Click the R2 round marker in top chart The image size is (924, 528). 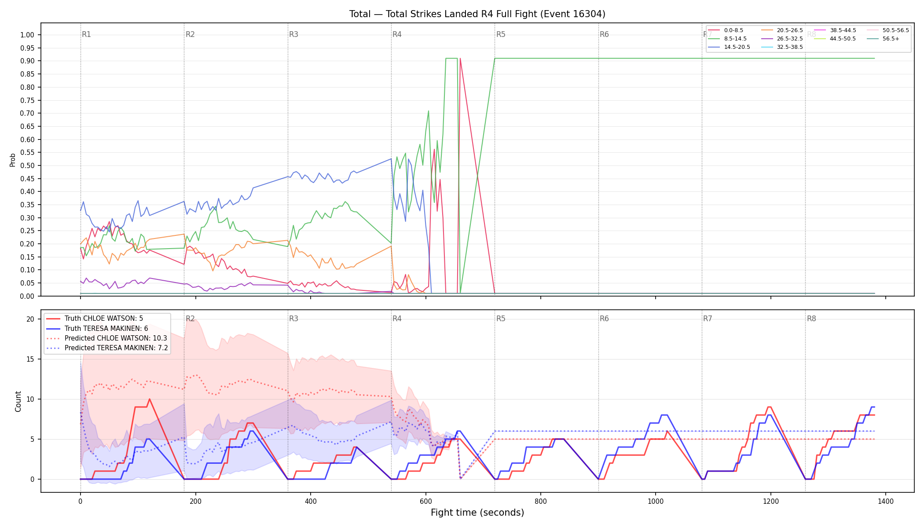[190, 34]
